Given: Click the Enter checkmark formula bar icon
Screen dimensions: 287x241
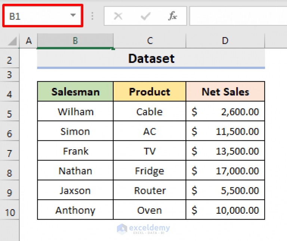Looking at the screenshot, I should point(146,16).
